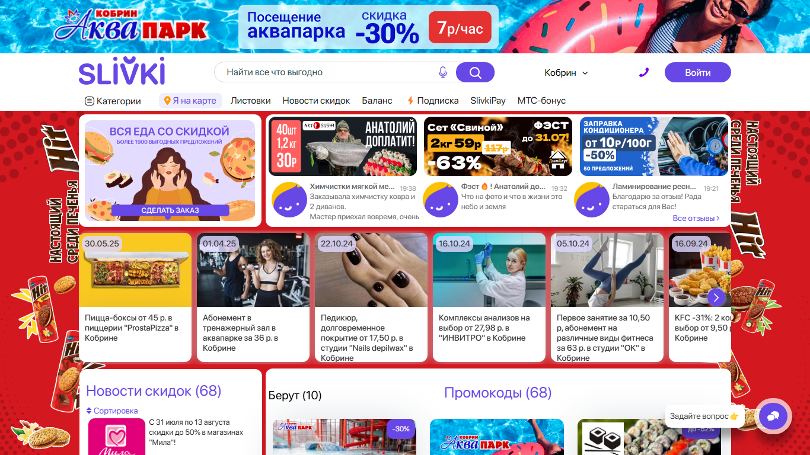
Task: Open the Промокоды (68) link
Action: (498, 393)
